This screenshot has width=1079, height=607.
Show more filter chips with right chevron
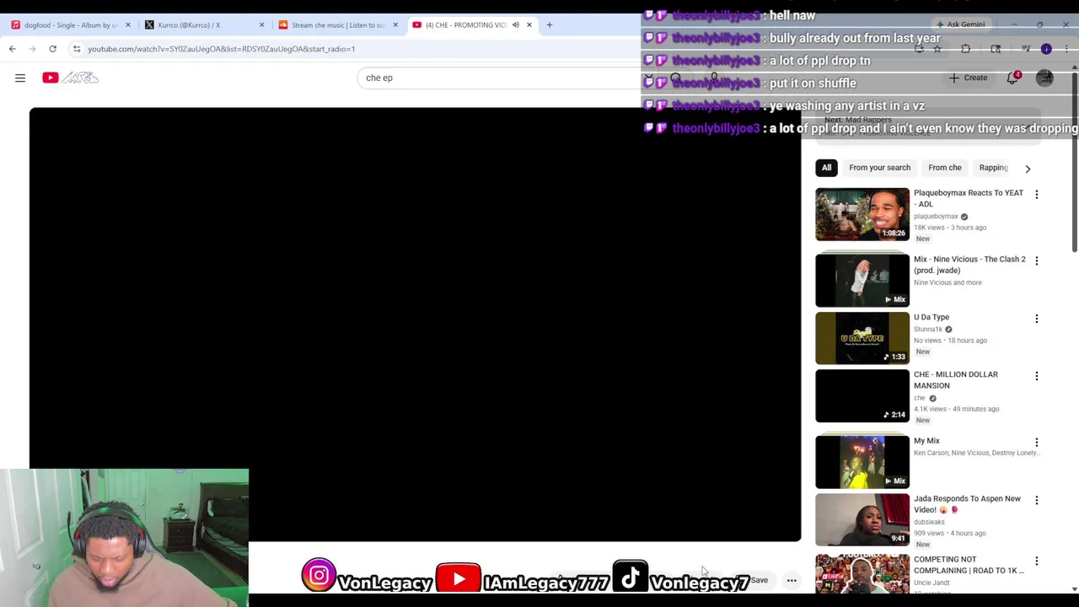point(1028,169)
